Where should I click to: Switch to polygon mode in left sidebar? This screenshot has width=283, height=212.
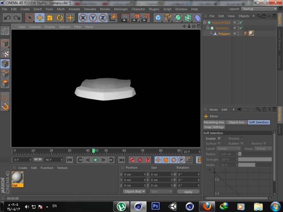coord(5,84)
